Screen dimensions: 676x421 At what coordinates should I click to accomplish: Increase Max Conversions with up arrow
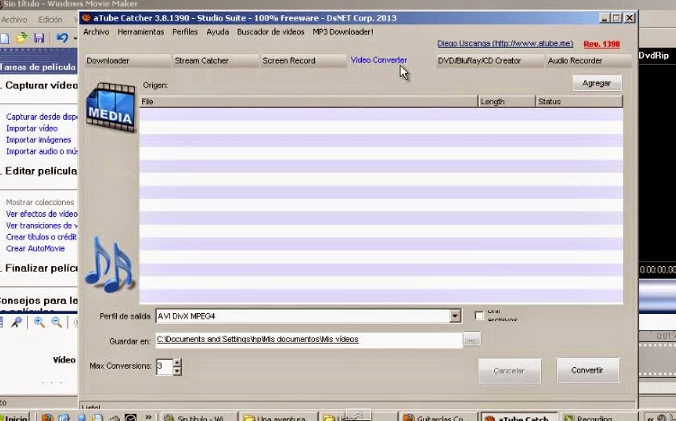pyautogui.click(x=177, y=363)
